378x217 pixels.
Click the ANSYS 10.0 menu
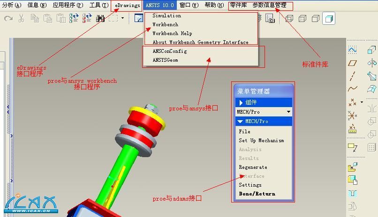[x=159, y=5]
